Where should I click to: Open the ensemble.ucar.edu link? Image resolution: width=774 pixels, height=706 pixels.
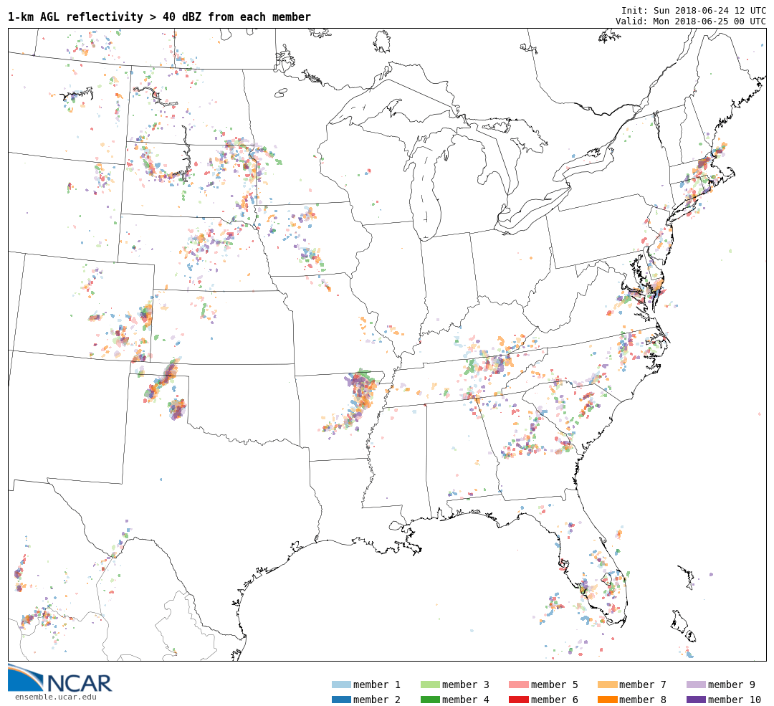pos(55,697)
